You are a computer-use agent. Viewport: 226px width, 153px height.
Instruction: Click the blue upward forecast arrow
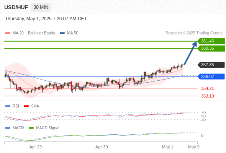point(190,53)
